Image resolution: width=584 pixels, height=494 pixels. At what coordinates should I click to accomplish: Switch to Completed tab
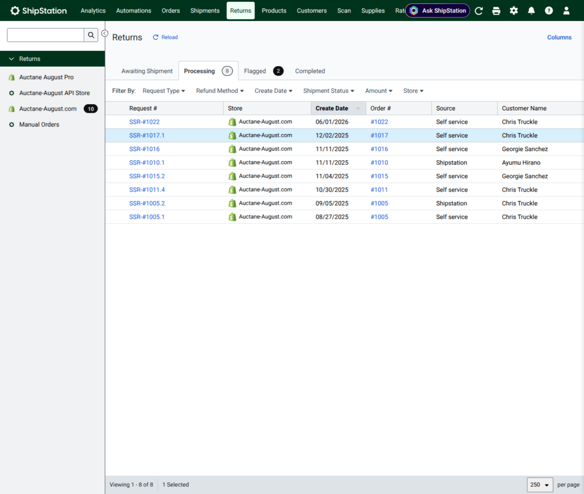pos(310,71)
